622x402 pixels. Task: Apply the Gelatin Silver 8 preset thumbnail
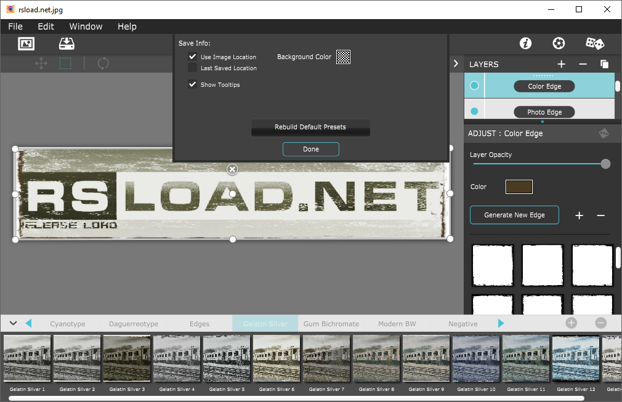376,358
